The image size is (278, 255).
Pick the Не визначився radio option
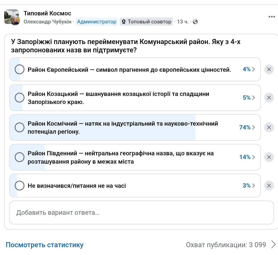tap(20, 186)
